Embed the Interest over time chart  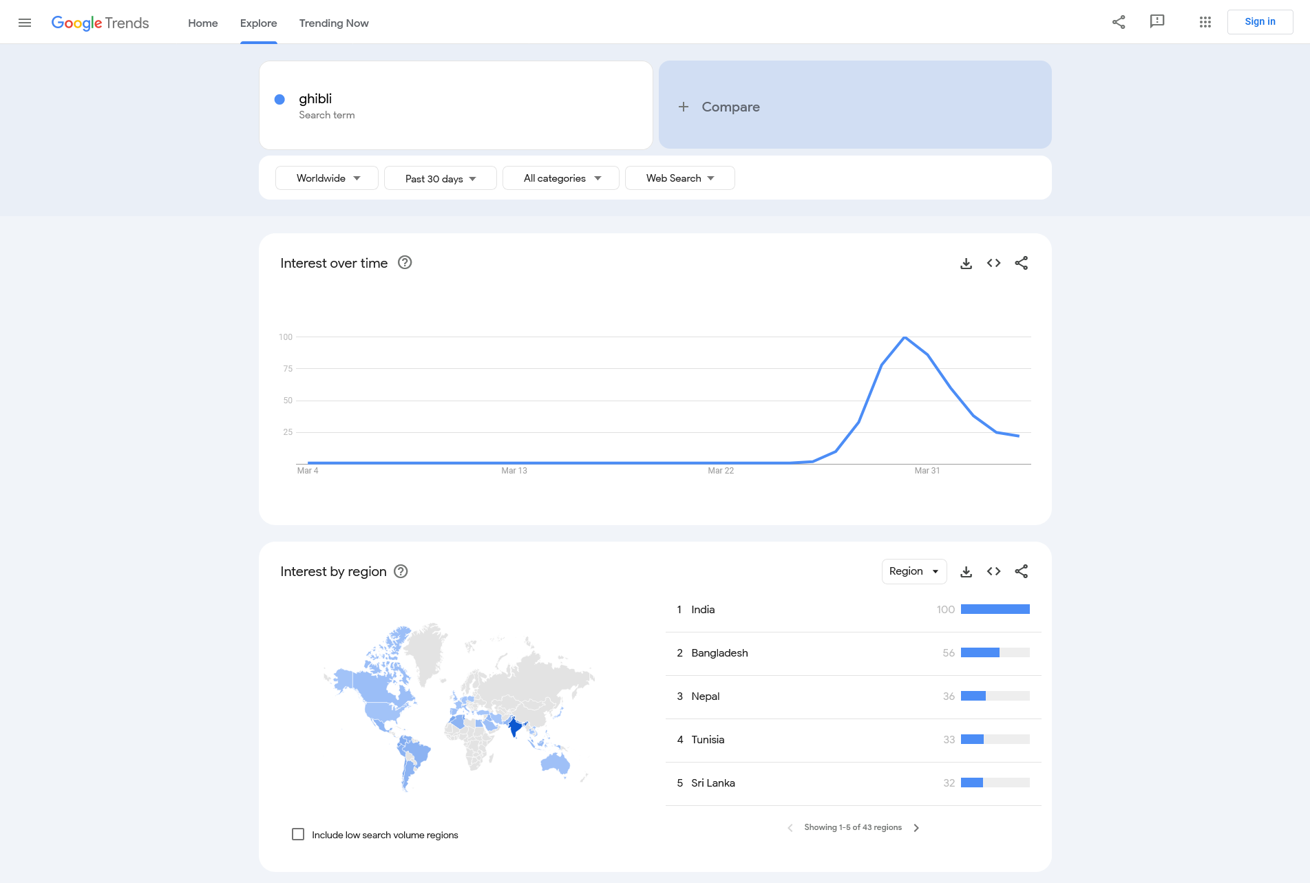pos(993,263)
